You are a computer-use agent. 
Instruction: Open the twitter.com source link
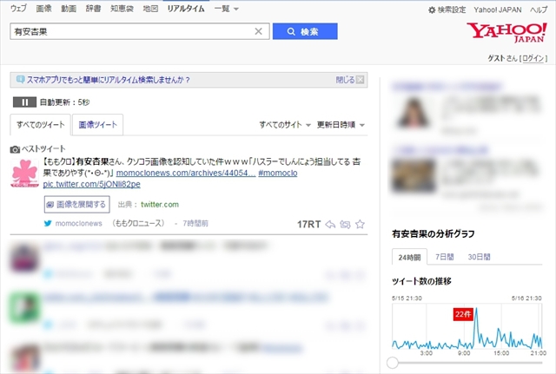coord(160,204)
